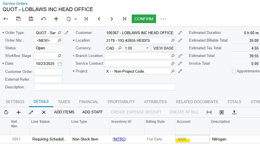Go to the next record
Image resolution: width=260 pixels, height=151 pixels.
click(112, 19)
